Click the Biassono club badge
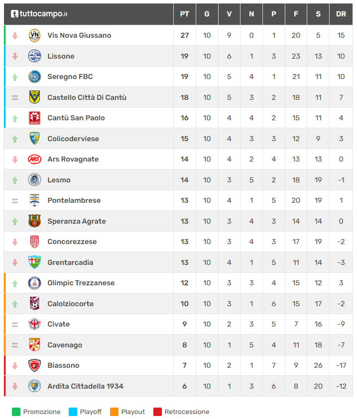357x419 pixels. click(34, 365)
